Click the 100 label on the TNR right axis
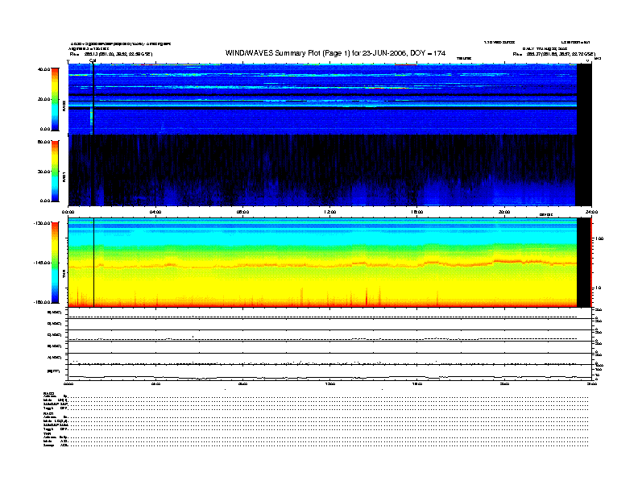This screenshot has height=493, width=638. click(x=599, y=238)
